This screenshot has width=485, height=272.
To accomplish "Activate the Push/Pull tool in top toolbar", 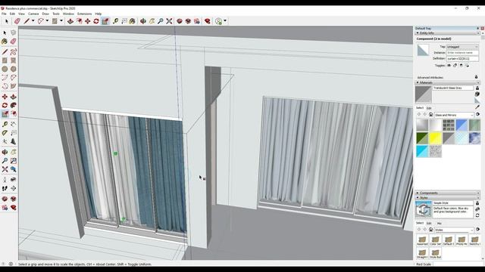I will (70, 21).
